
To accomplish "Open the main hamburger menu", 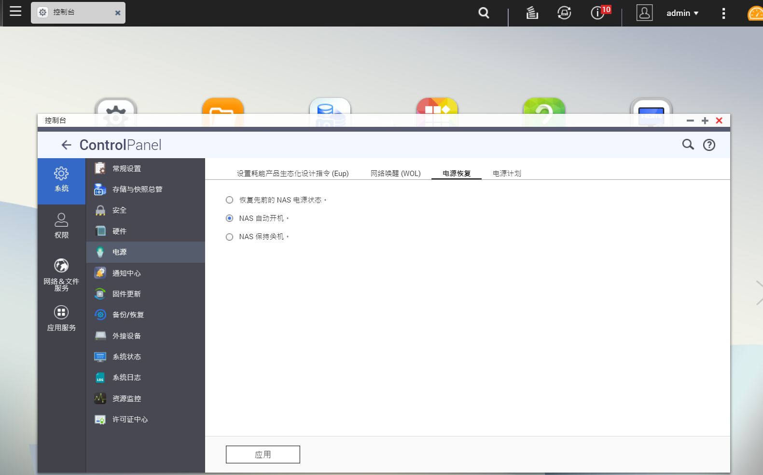I will tap(15, 12).
